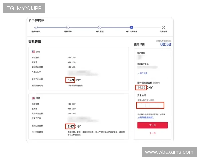Click the active step 4 确认交易信息 circle
Screen dimensions: 200x160
click(x=131, y=27)
